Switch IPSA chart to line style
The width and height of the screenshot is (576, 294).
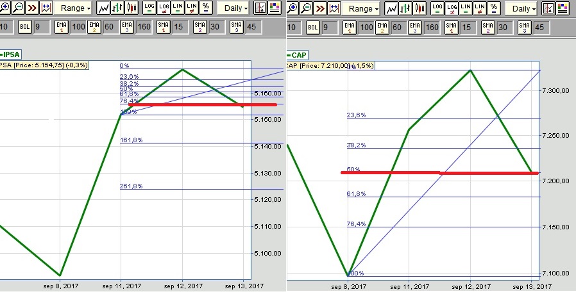[x=103, y=8]
